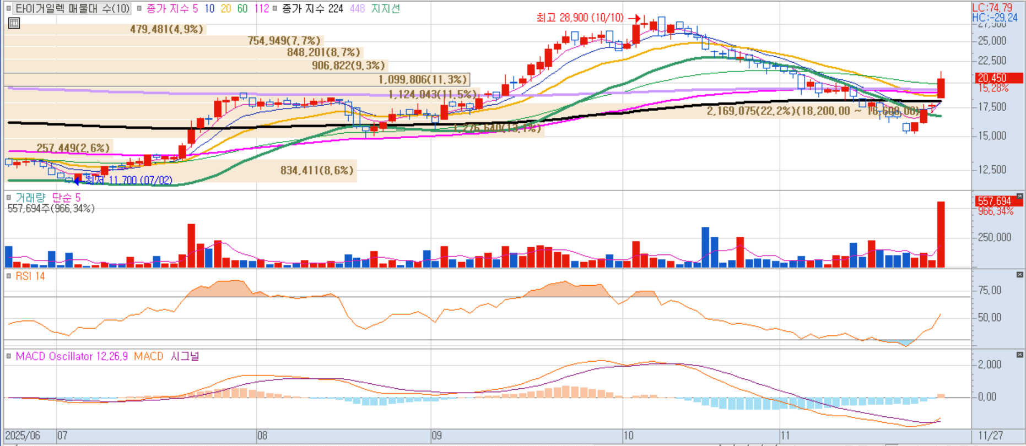Click the 848,201(8,7%) volume profile bar
This screenshot has height=446, width=1026.
click(x=184, y=52)
